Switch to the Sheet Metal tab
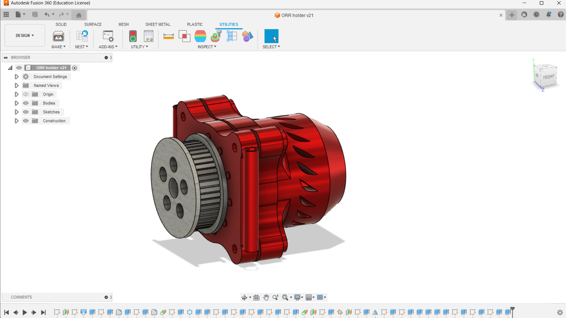Image resolution: width=566 pixels, height=318 pixels. pos(158,24)
